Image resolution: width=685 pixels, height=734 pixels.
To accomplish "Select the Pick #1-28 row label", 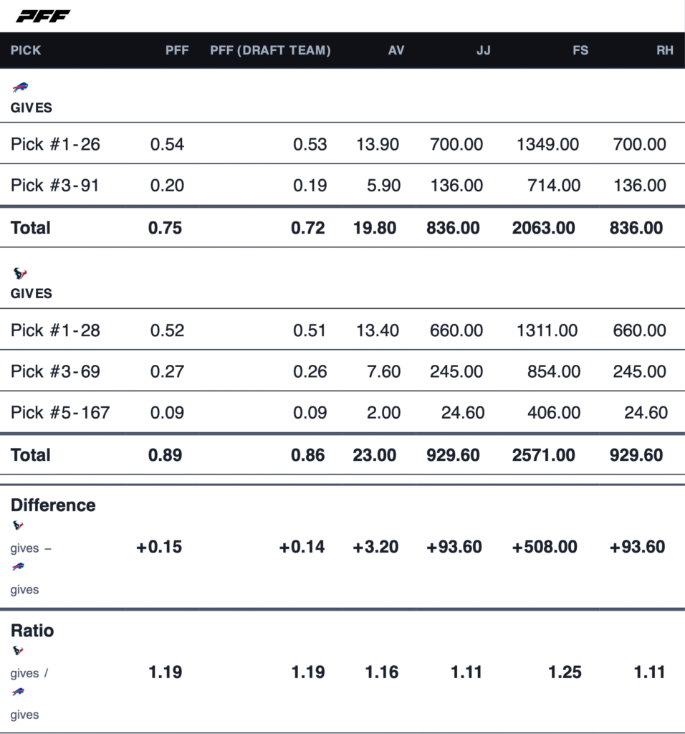I will coord(55,330).
